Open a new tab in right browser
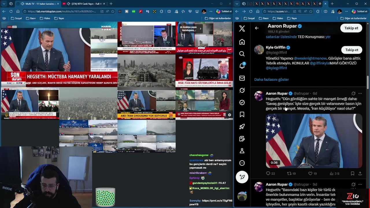370x208 pixels. tap(332, 4)
